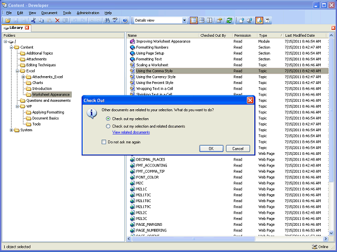Click the Spell Check ABC icon
Image resolution: width=337 pixels, height=252 pixels.
point(115,20)
